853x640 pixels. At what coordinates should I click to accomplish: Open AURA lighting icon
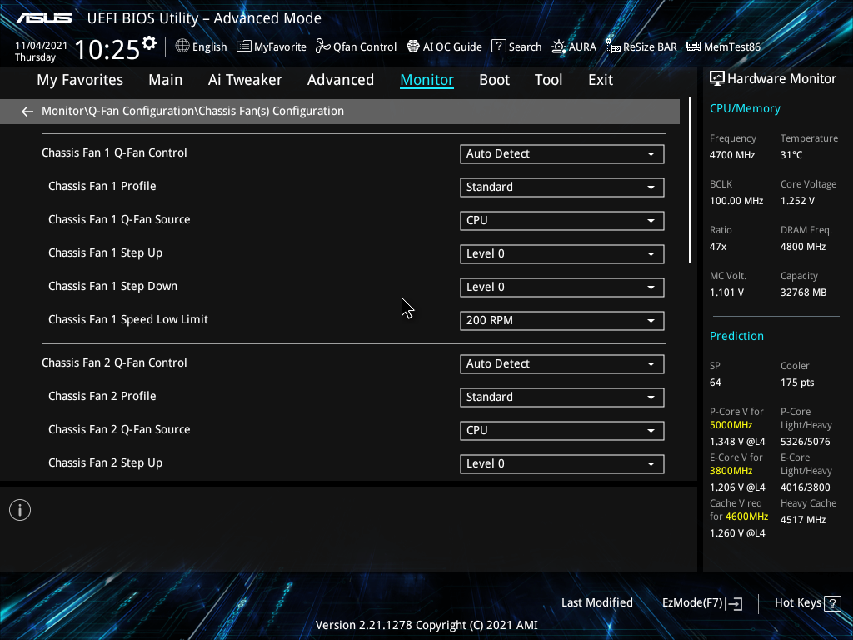click(x=559, y=47)
